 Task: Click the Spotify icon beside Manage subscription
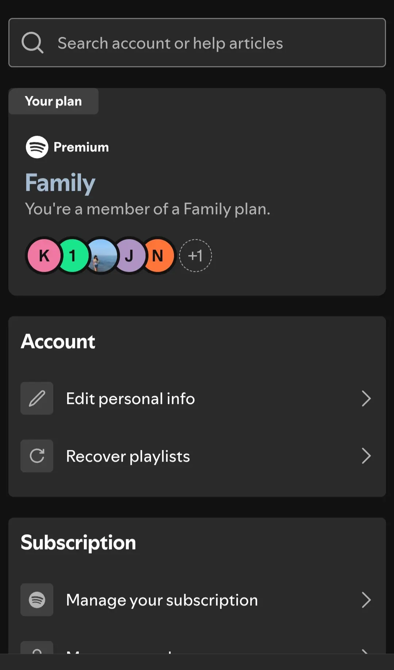(x=37, y=600)
